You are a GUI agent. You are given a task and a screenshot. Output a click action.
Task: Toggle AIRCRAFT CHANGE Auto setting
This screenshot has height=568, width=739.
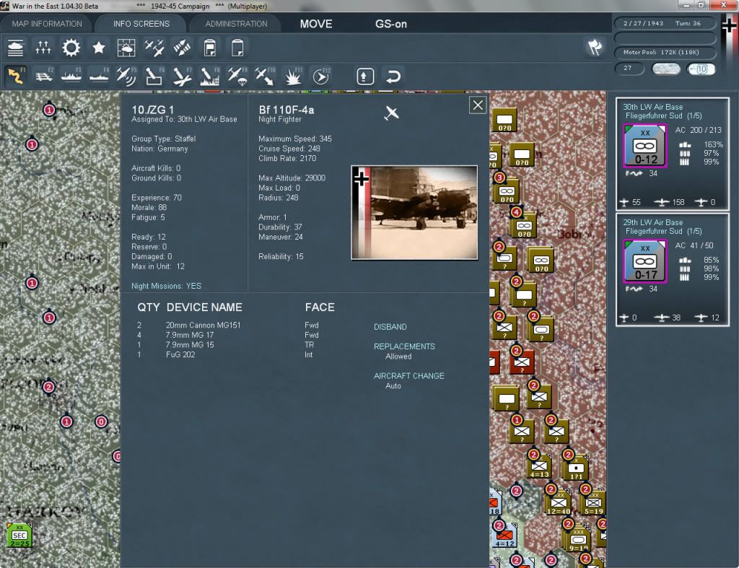(408, 380)
